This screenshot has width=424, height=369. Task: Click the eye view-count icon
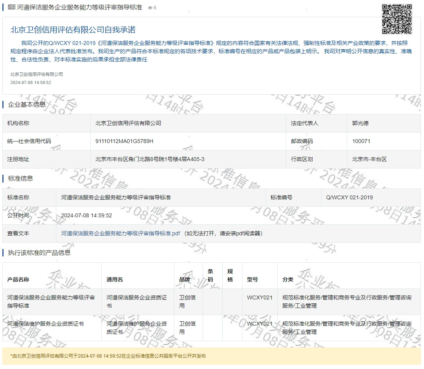(x=150, y=8)
